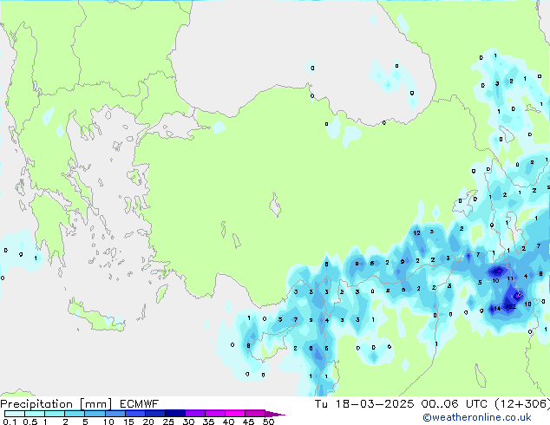Click the purple arrow tip above 50
This screenshot has height=425, width=550.
pyautogui.click(x=275, y=414)
